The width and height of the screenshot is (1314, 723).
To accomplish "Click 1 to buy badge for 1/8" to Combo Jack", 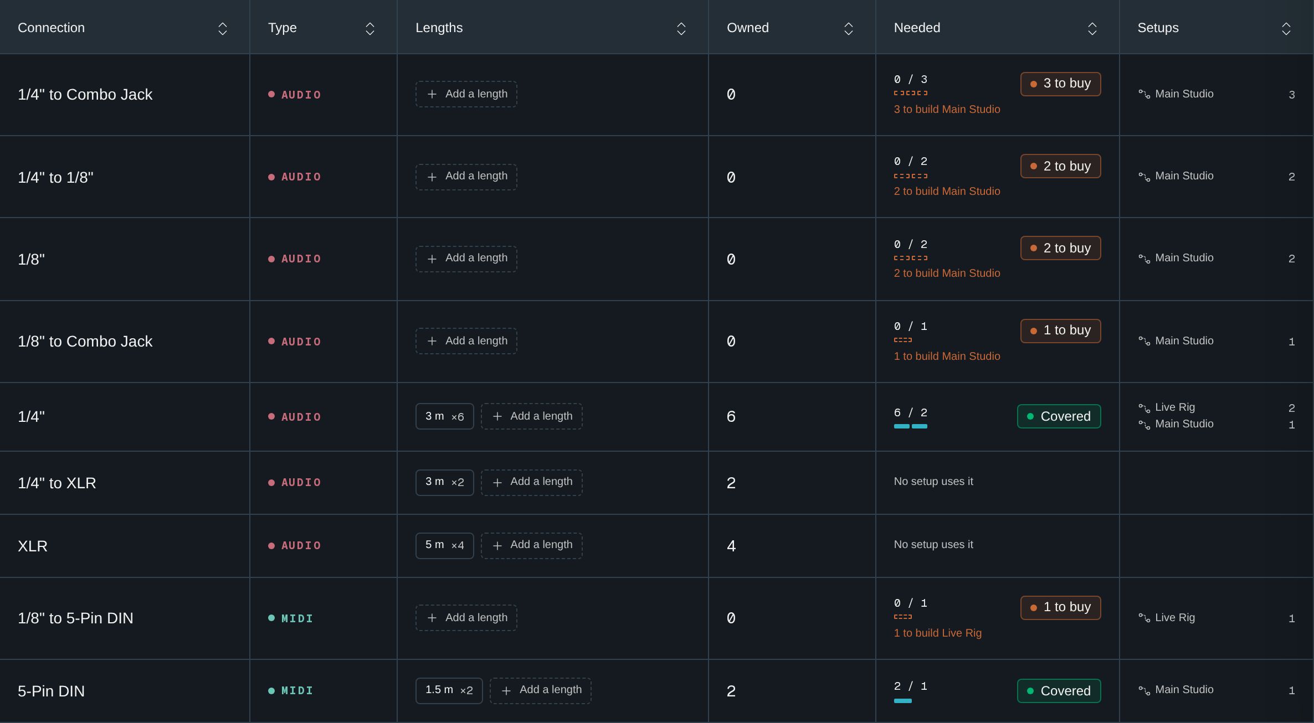I will click(x=1060, y=330).
